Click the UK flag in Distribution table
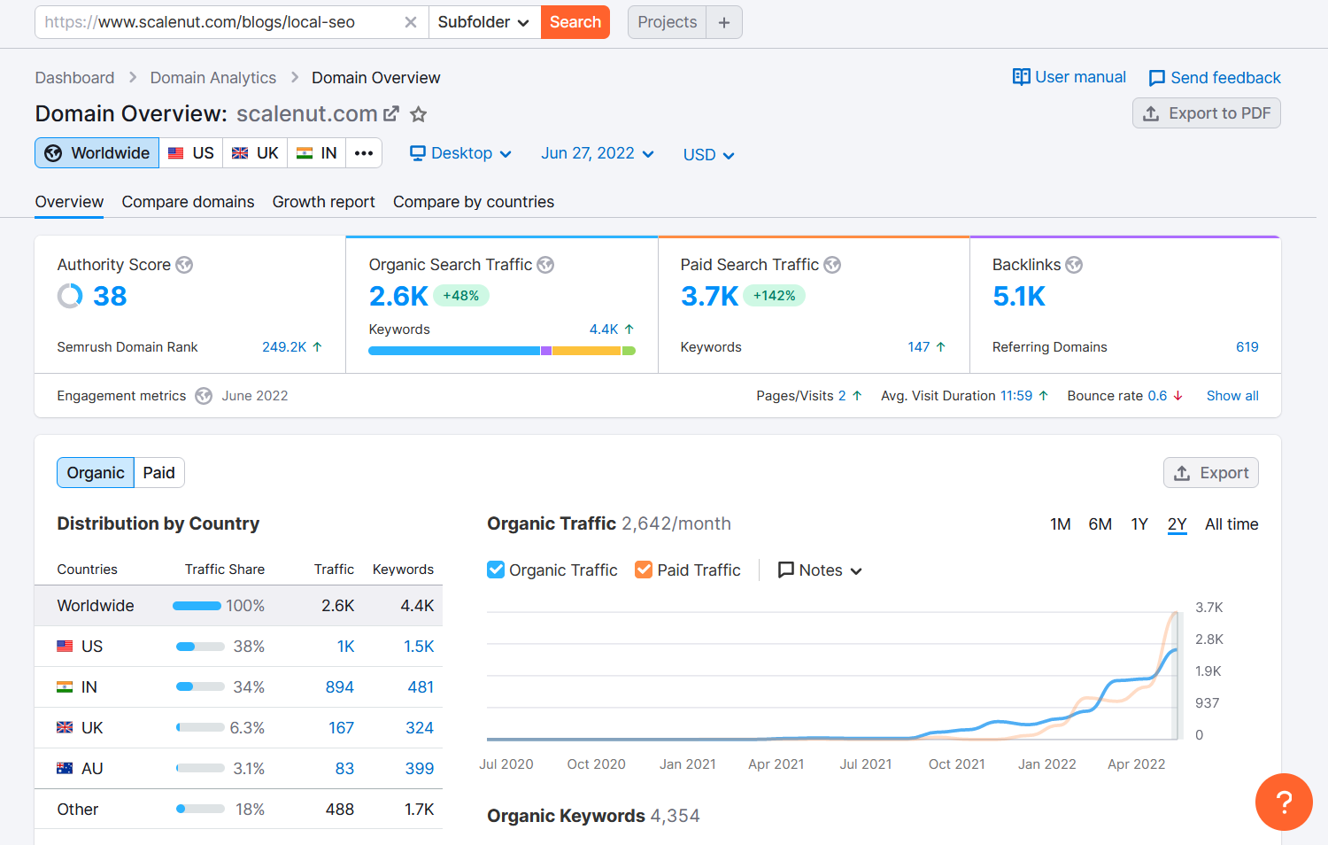 click(x=65, y=728)
